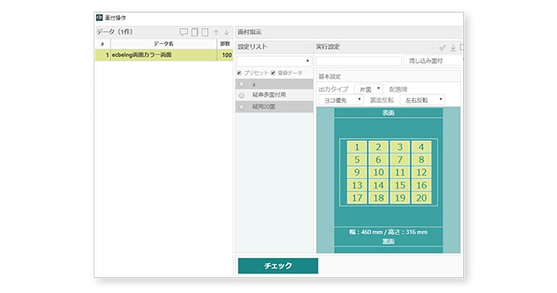Select the radio button for preset a
This screenshot has width=557, height=293.
(x=242, y=84)
